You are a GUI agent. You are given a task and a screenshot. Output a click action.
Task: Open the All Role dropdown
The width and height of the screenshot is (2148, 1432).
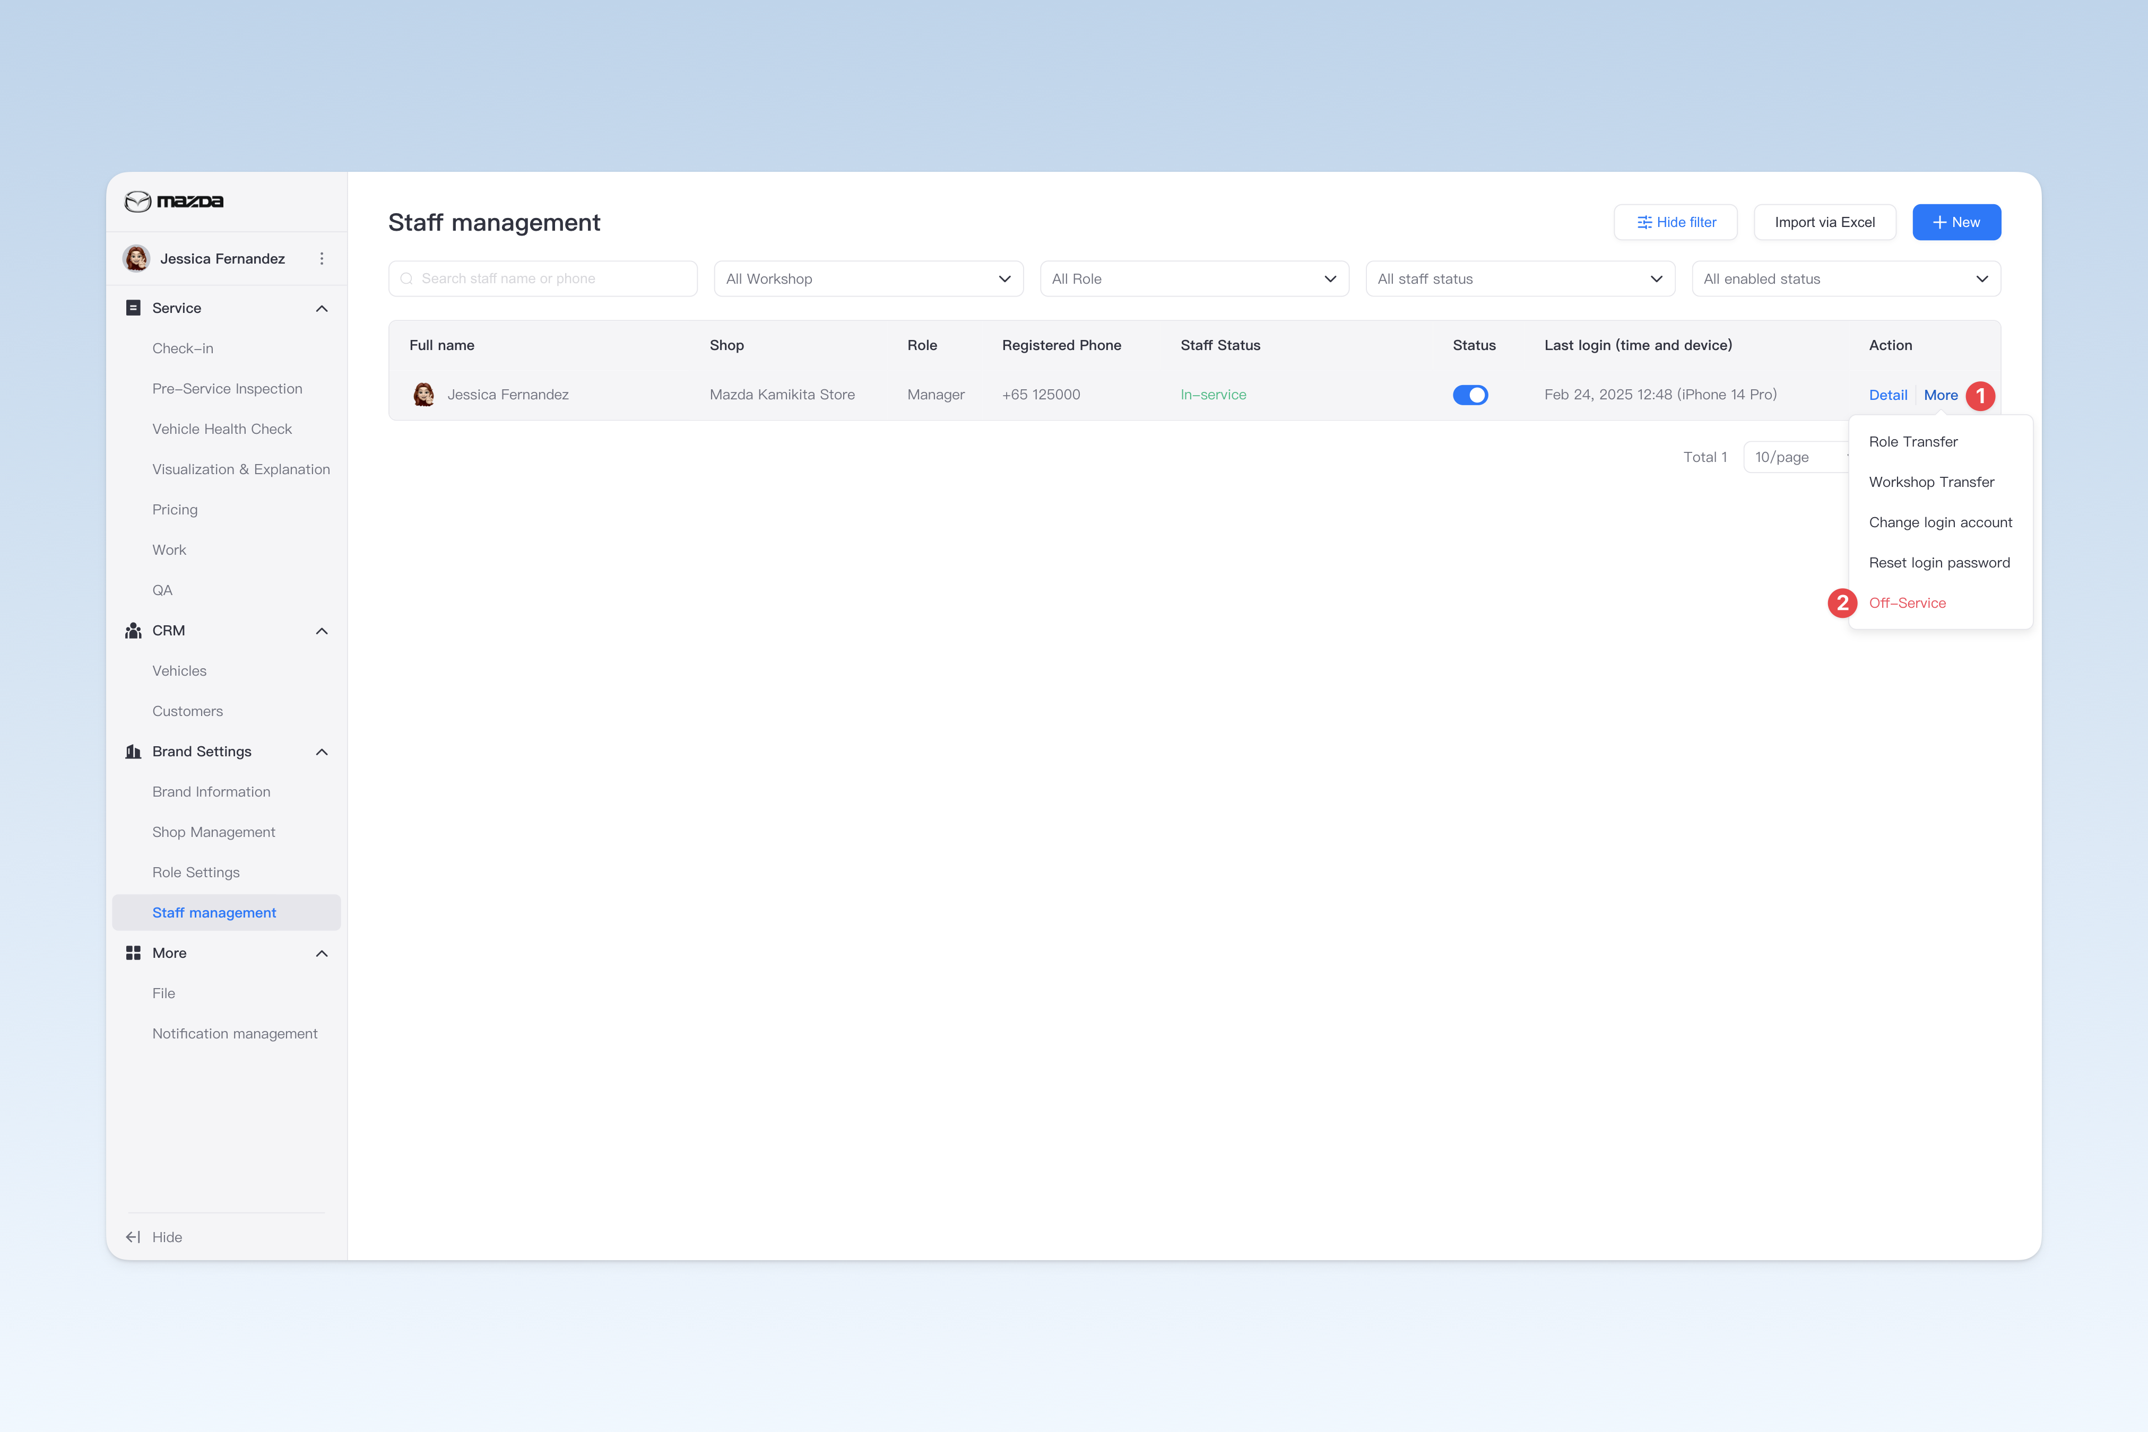point(1194,278)
